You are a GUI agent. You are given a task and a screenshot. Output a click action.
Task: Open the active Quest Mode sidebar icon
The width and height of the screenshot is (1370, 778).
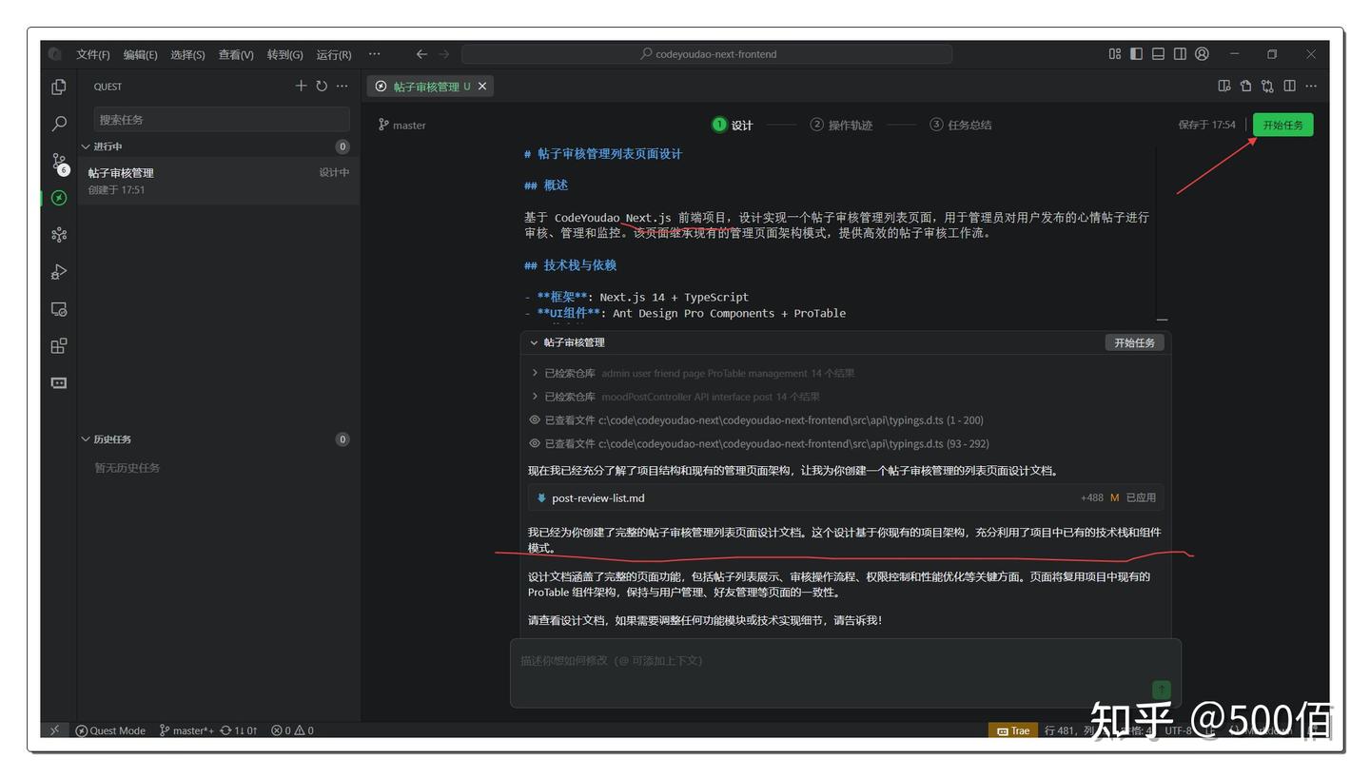[59, 199]
